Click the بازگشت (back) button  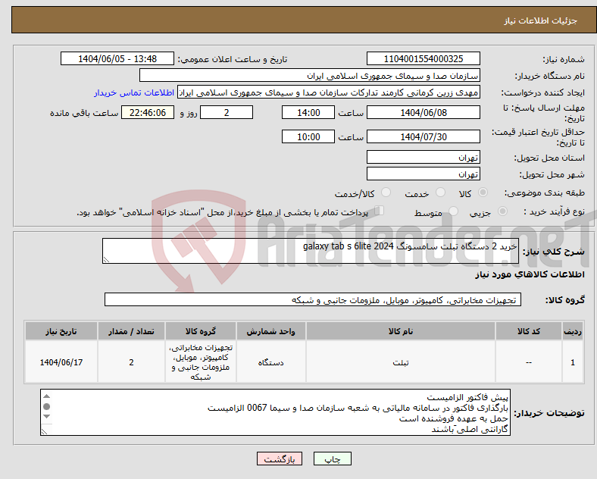coord(280,459)
